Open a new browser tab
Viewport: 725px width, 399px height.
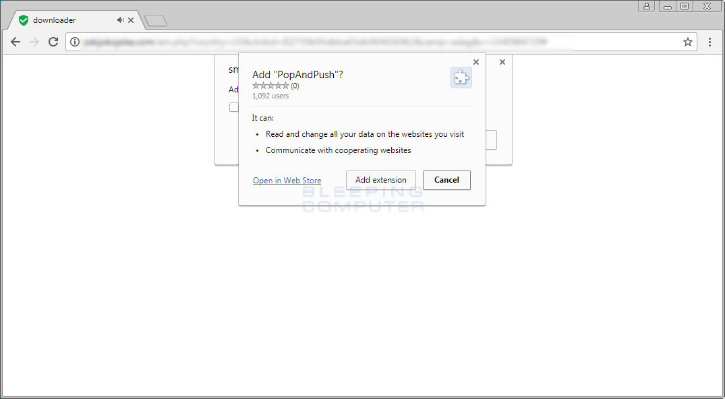pos(155,20)
